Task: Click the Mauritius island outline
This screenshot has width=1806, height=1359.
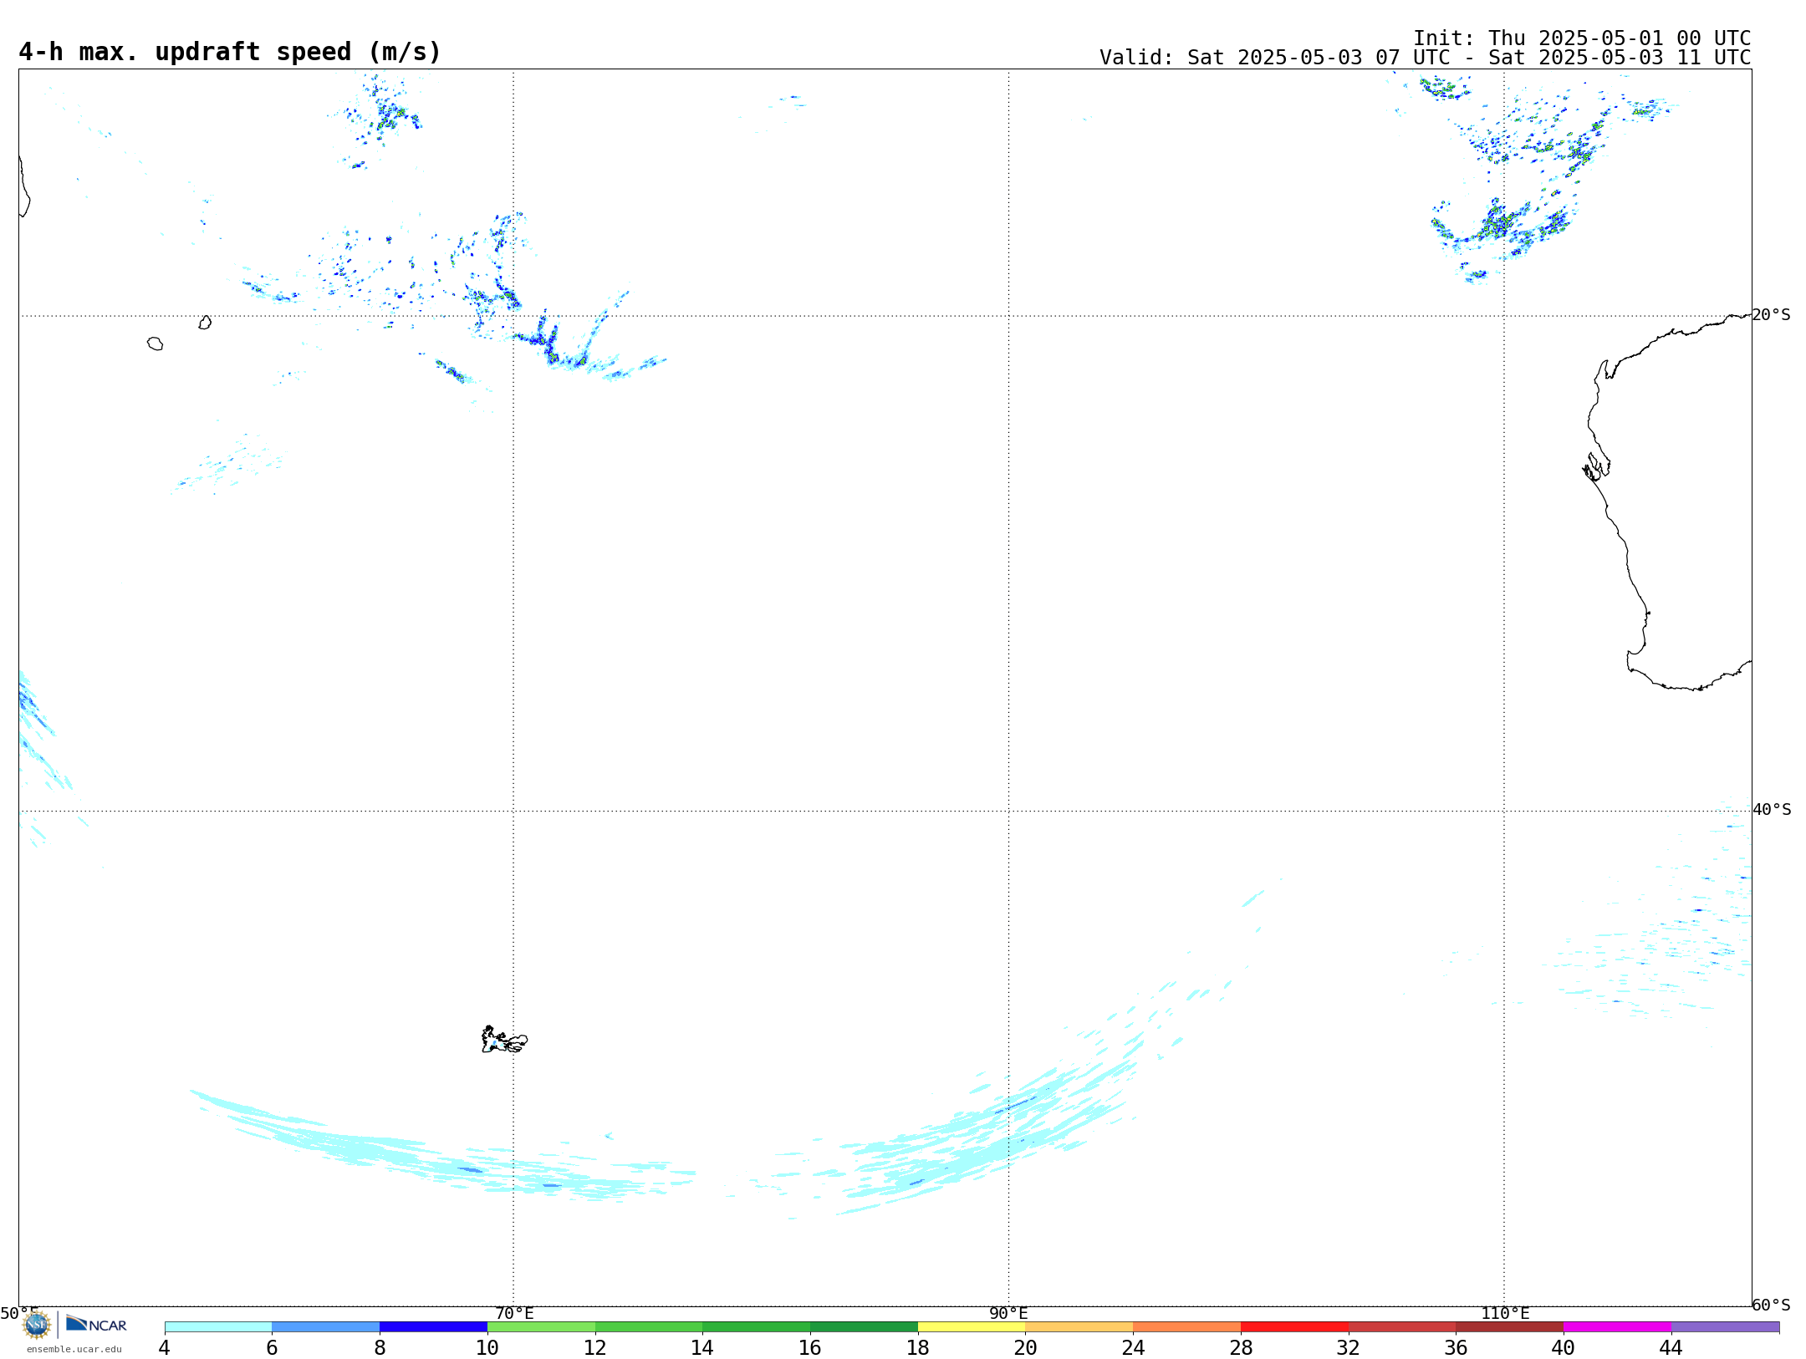Action: [x=205, y=322]
